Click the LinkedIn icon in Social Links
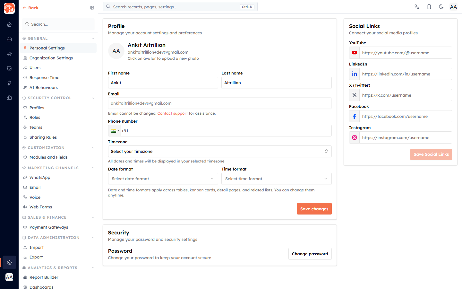This screenshot has height=289, width=462. [354, 74]
